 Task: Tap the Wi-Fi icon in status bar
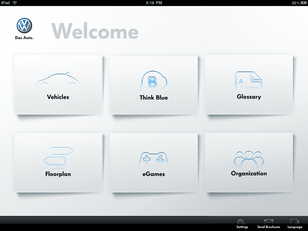[15, 3]
